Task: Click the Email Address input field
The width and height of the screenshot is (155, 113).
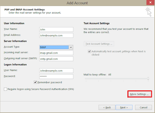Action: [56, 36]
